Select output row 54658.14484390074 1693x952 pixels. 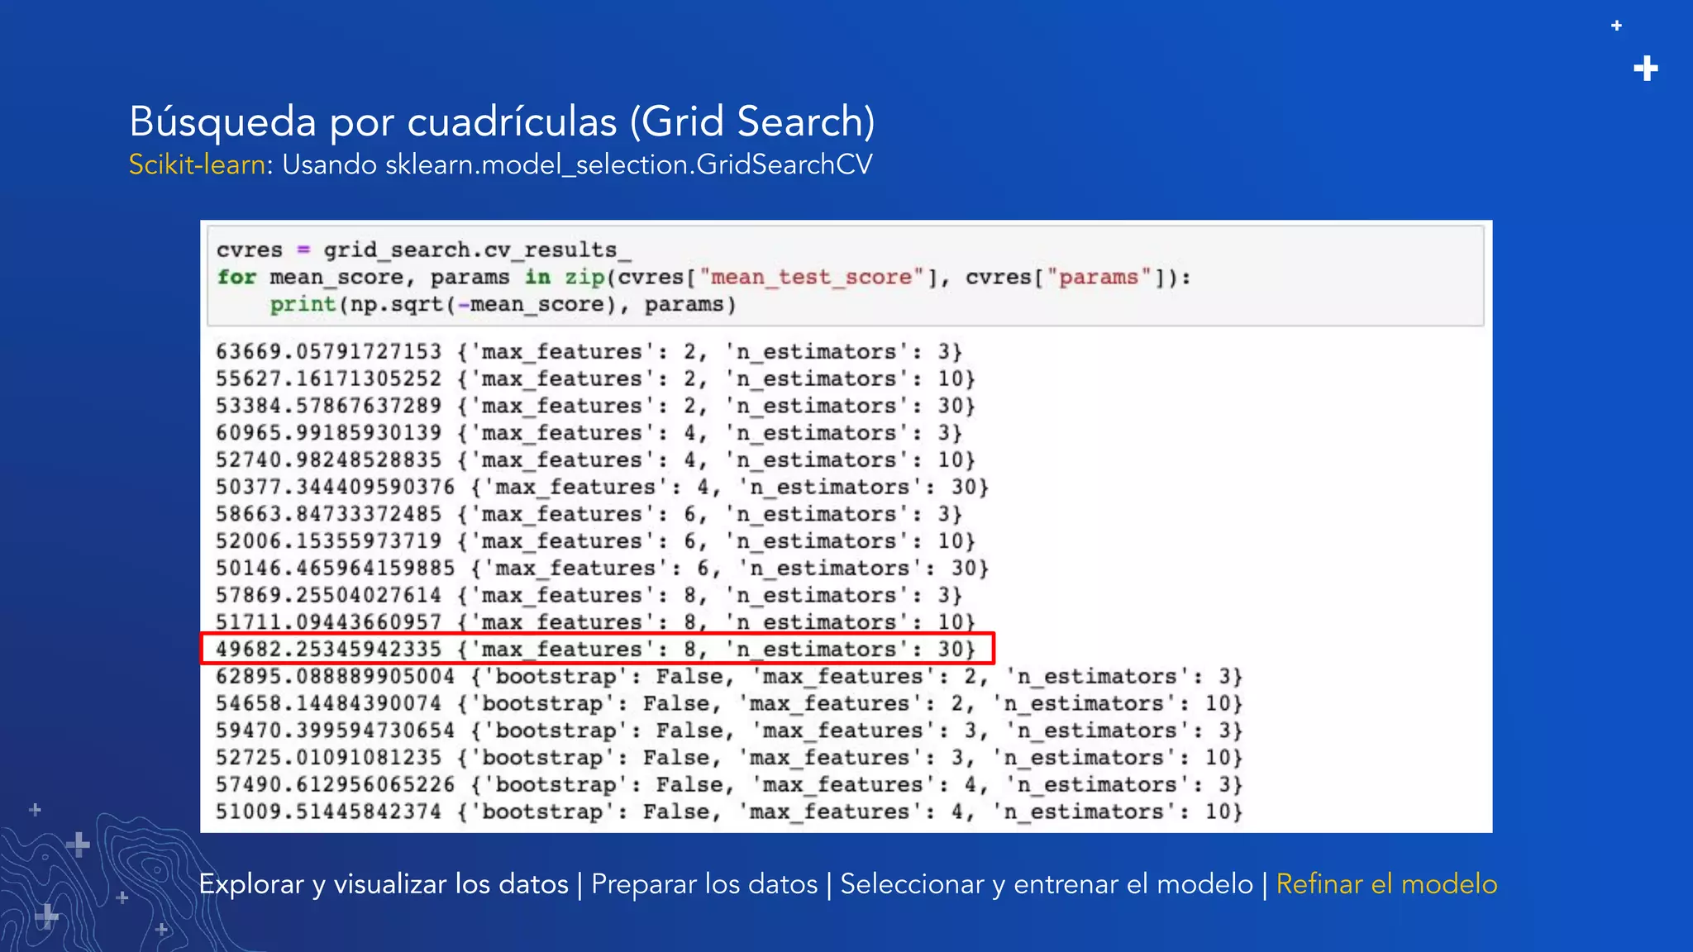click(729, 703)
